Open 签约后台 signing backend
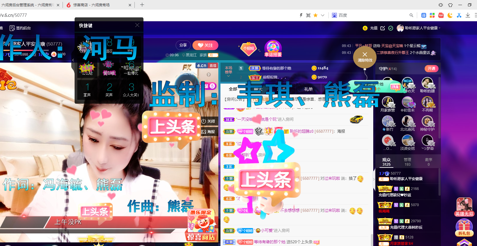The width and height of the screenshot is (477, 246). tap(20, 28)
